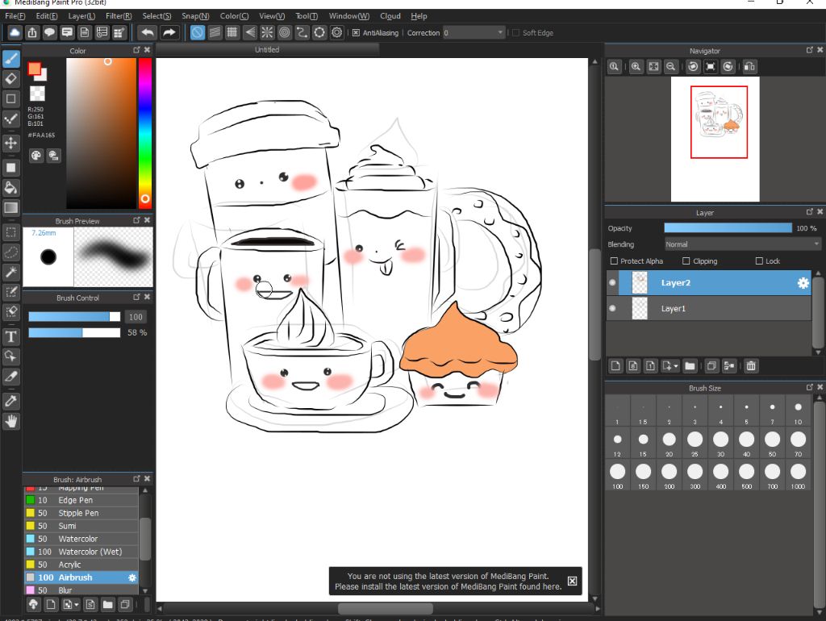Screen dimensions: 826x621
Task: Open the Snap menu
Action: 195,16
